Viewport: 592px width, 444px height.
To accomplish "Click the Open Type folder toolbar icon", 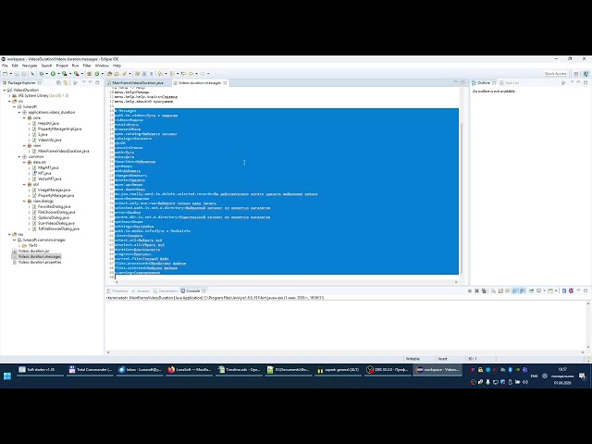I will click(x=109, y=74).
